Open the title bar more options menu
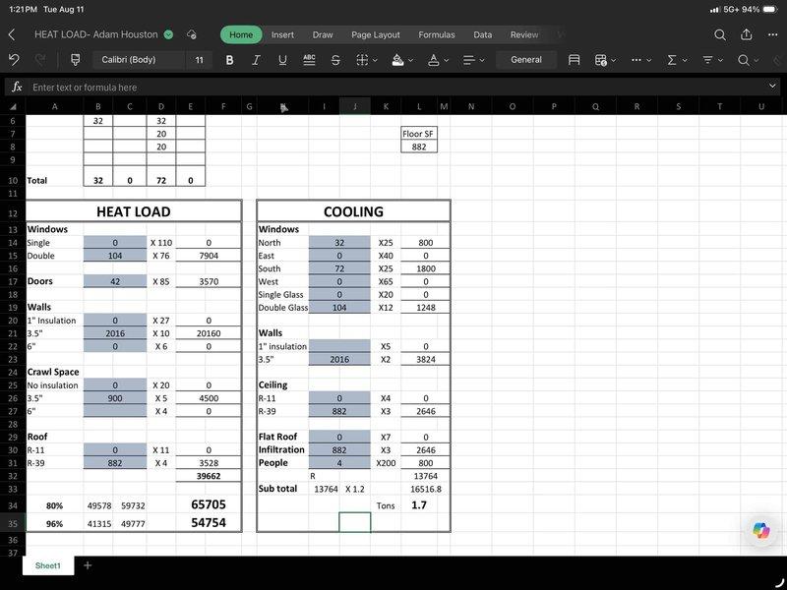Image resolution: width=787 pixels, height=590 pixels. pyautogui.click(x=773, y=34)
